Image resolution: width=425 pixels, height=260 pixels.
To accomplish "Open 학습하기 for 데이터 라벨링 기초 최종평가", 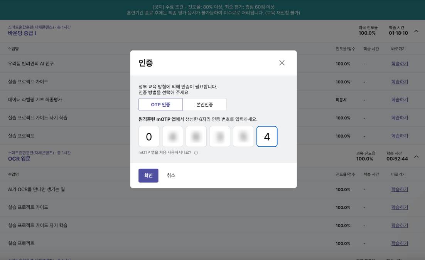I will (x=400, y=99).
